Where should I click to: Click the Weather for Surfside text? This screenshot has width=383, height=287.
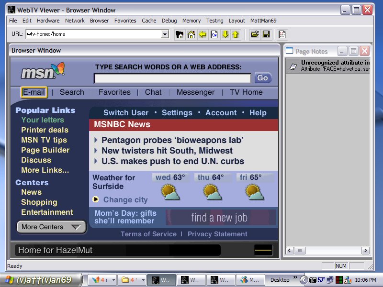[x=114, y=182]
